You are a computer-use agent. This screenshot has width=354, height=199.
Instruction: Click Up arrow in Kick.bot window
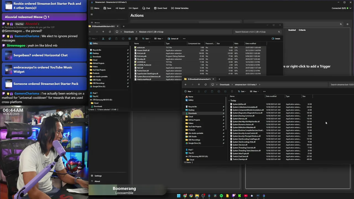point(103,32)
